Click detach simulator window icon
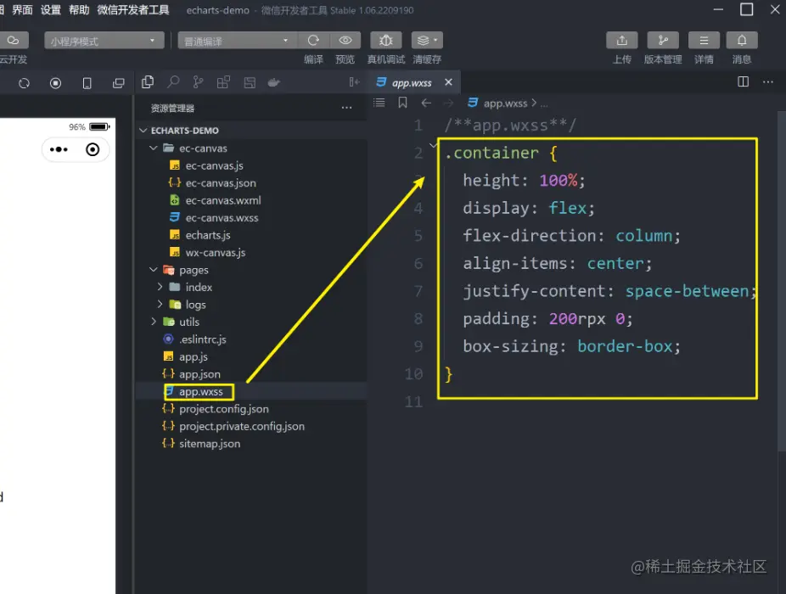The width and height of the screenshot is (786, 594). click(x=118, y=83)
